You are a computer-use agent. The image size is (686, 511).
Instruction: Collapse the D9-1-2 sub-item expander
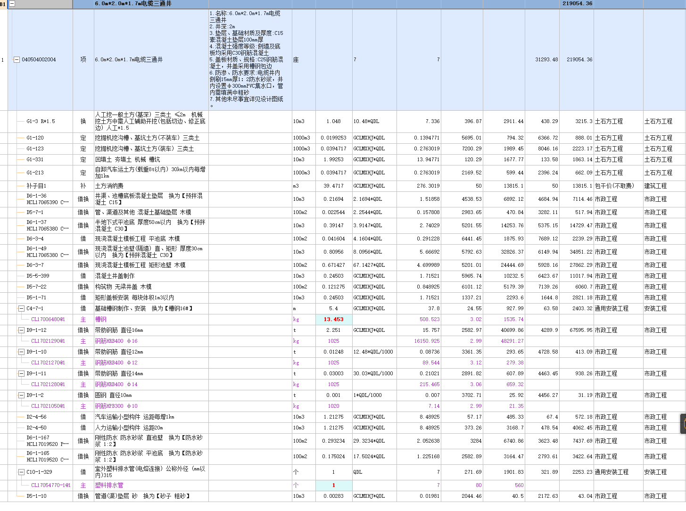tap(21, 396)
